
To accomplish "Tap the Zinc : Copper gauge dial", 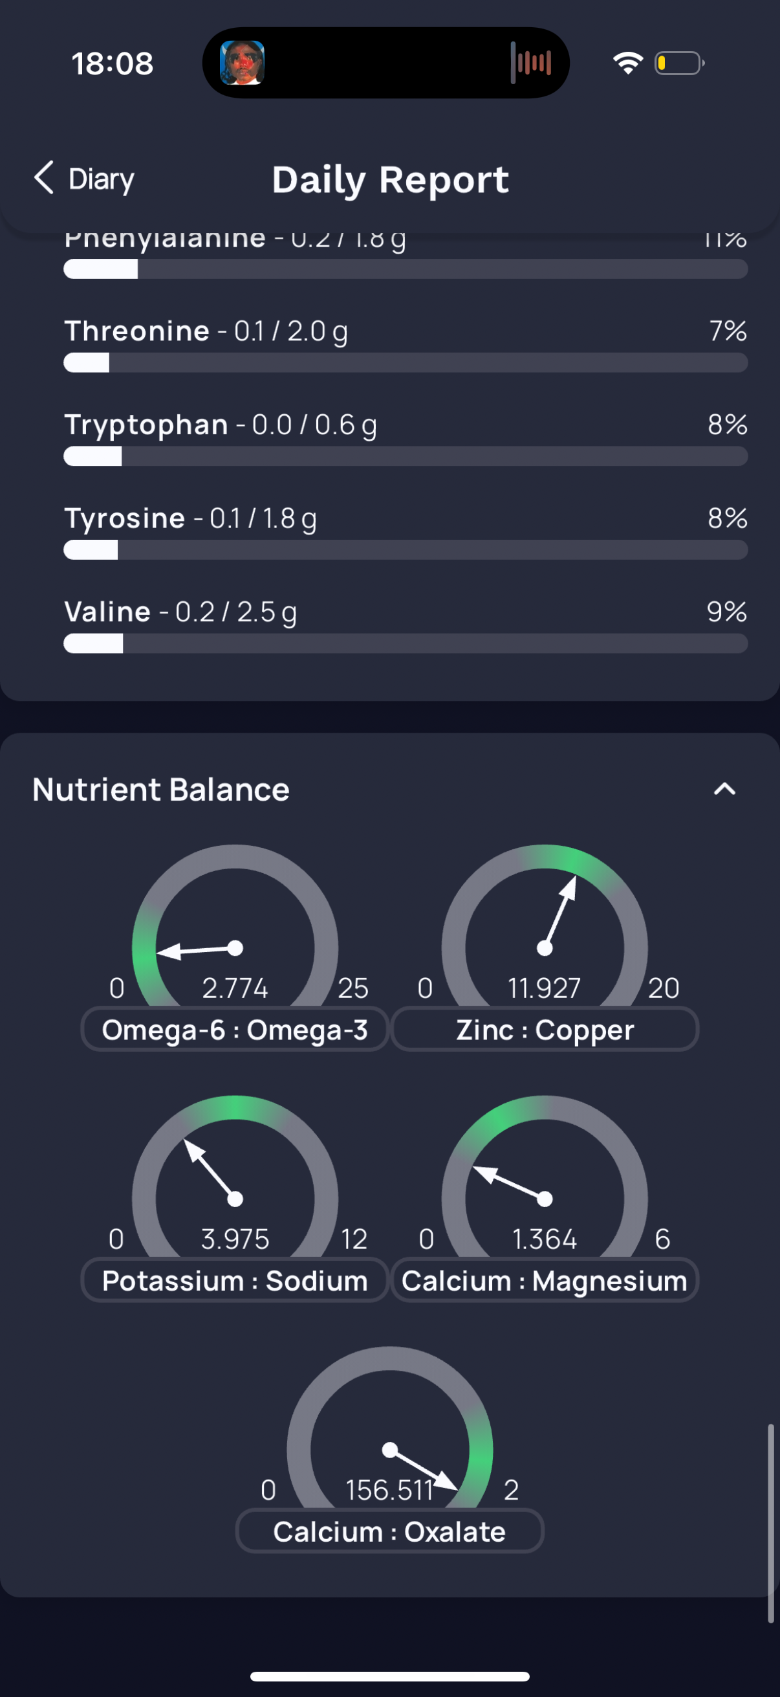I will point(545,926).
